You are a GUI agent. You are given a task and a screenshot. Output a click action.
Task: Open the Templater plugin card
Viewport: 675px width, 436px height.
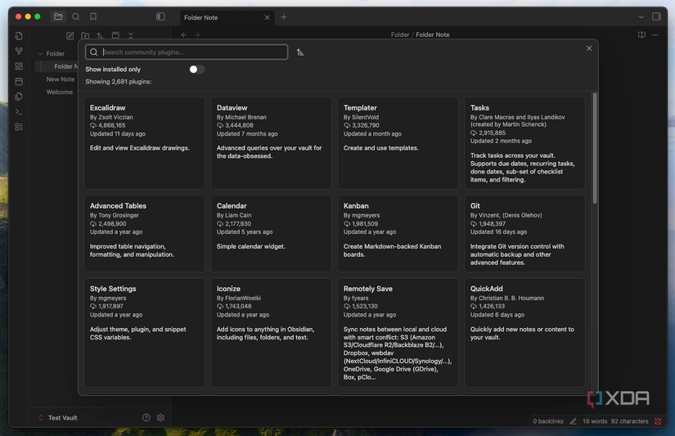coord(398,143)
